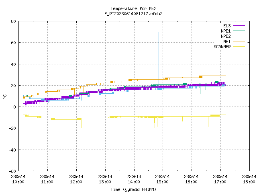257x193 pixels.
Task: Click the y-axis label 40
Action: coord(13,64)
